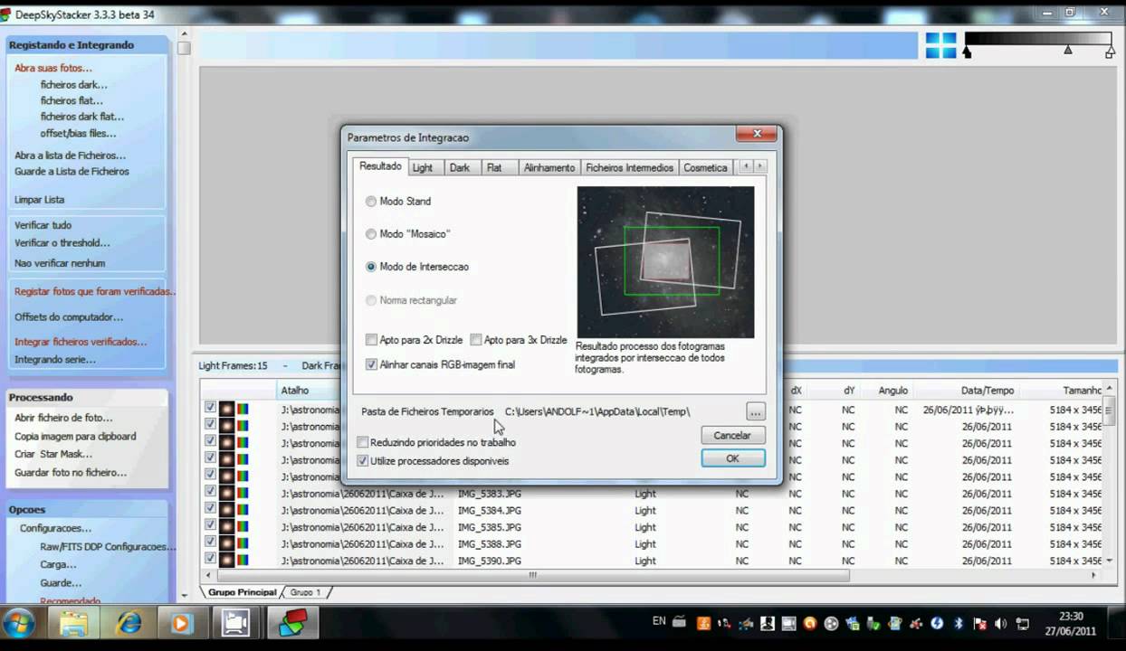Sort file list by Atalho column
The image size is (1126, 651).
[x=295, y=391]
